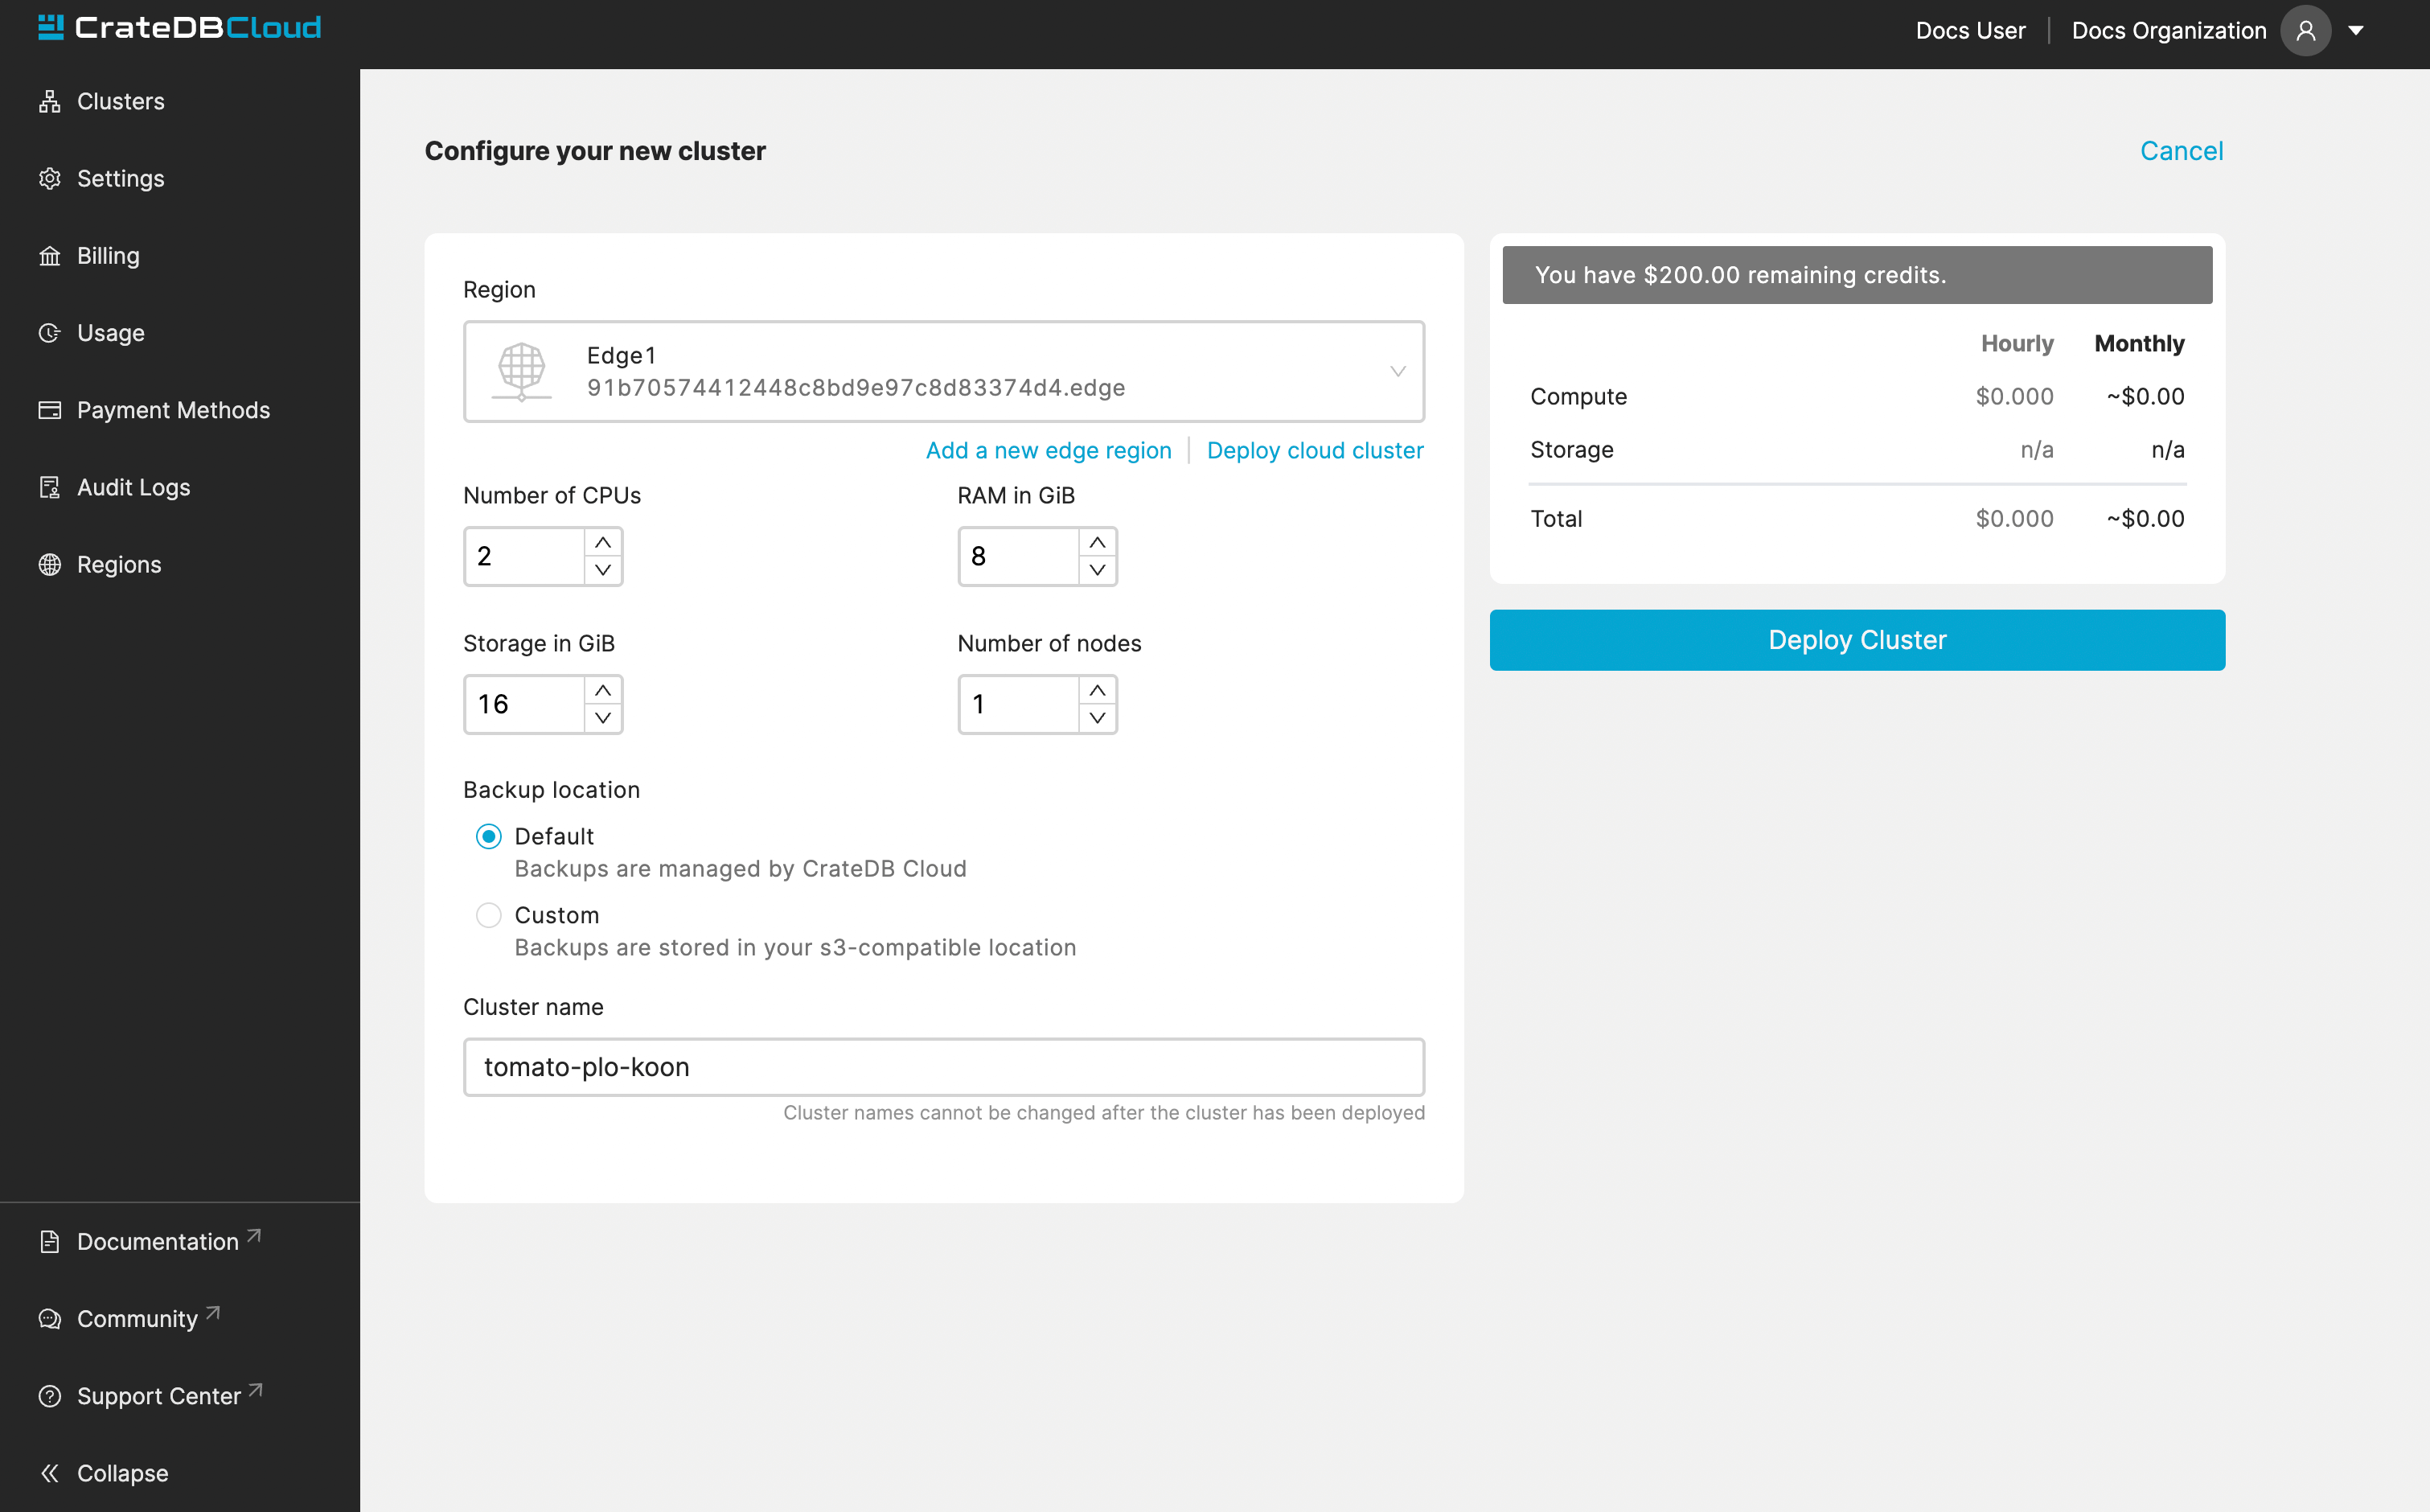Click the Settings gear icon
This screenshot has height=1512, width=2430.
tap(49, 178)
